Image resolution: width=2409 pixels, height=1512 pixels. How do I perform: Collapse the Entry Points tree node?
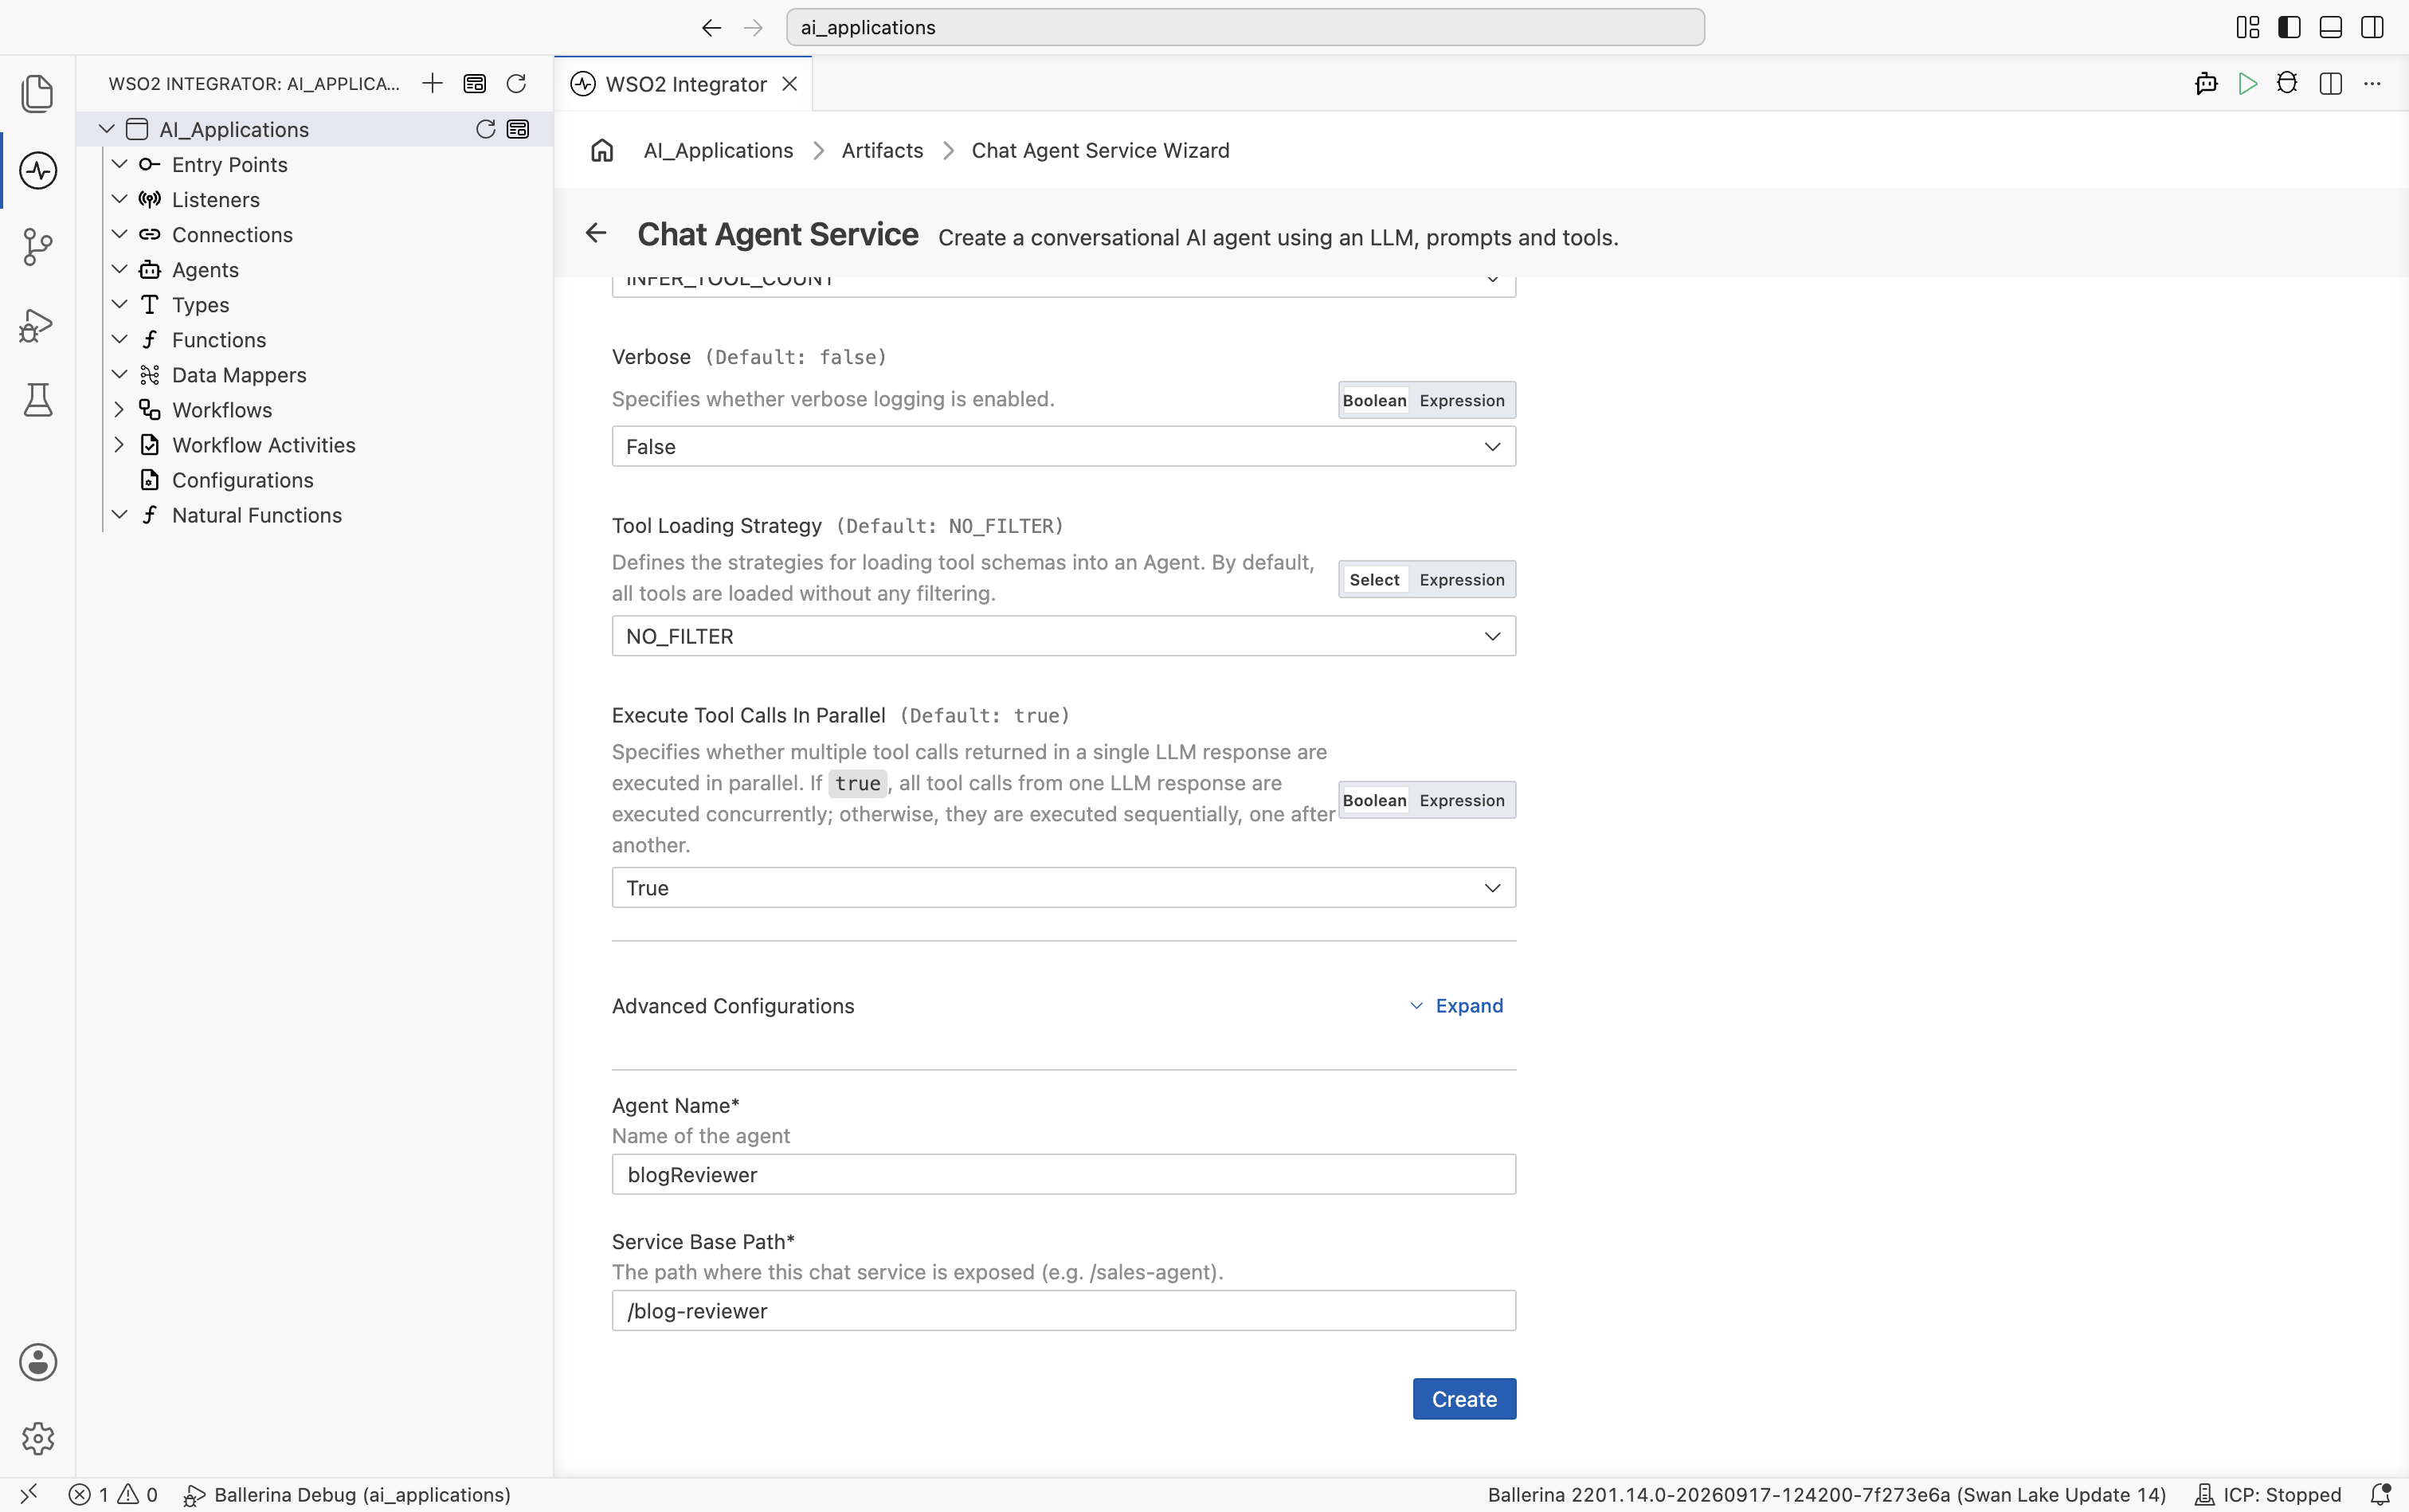pos(119,164)
